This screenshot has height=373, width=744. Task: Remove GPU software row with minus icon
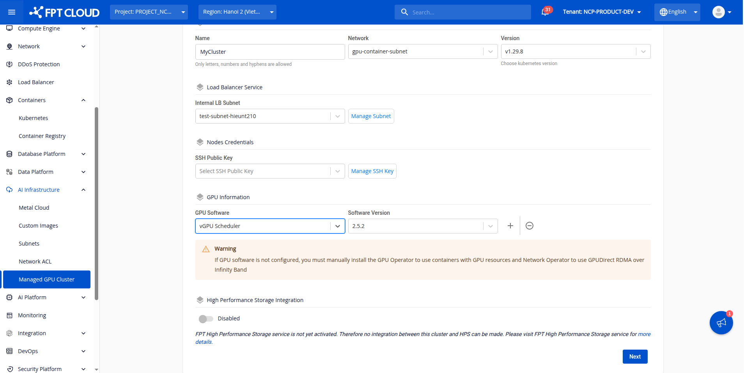coord(529,226)
